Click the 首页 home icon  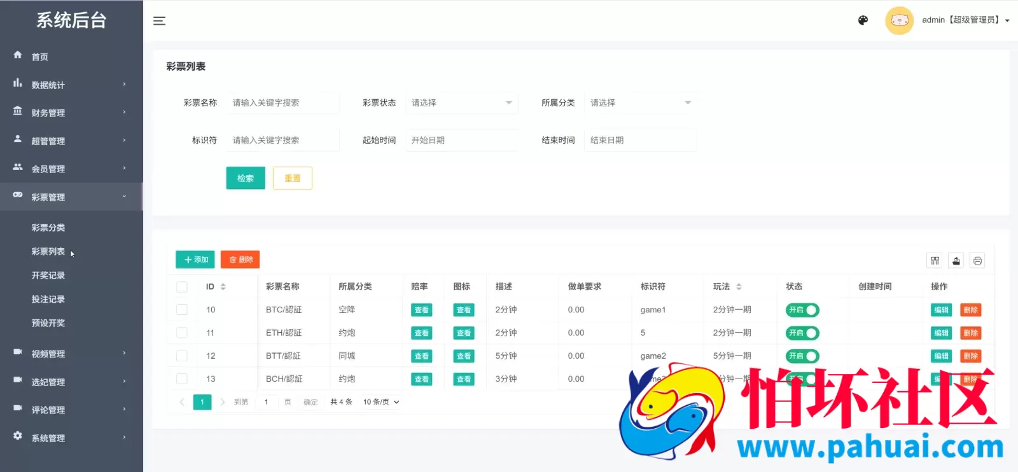coord(18,55)
